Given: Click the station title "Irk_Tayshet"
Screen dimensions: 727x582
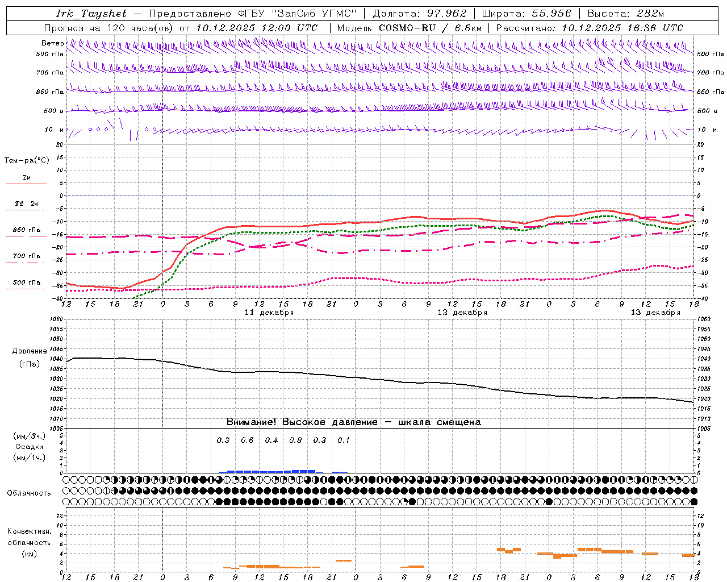Looking at the screenshot, I should click(91, 14).
